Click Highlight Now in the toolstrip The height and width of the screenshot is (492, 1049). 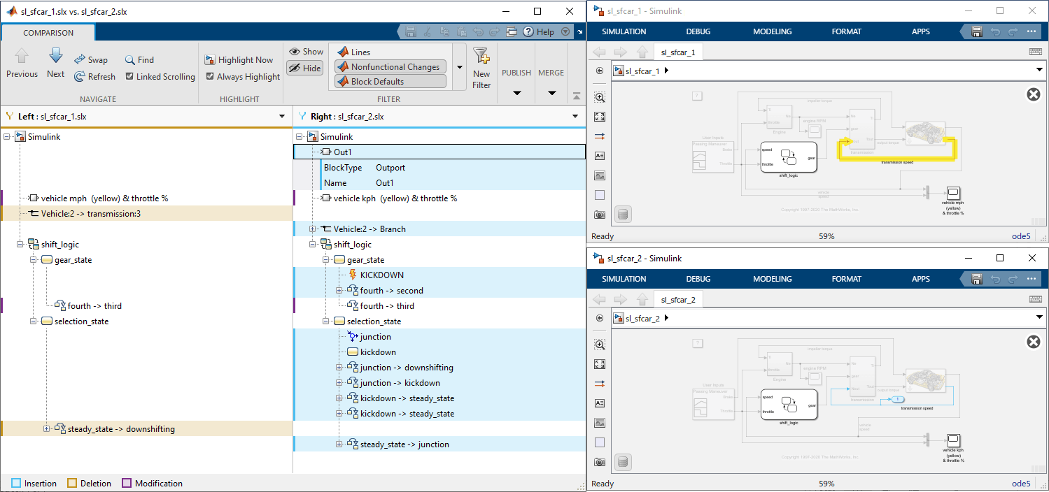click(239, 60)
